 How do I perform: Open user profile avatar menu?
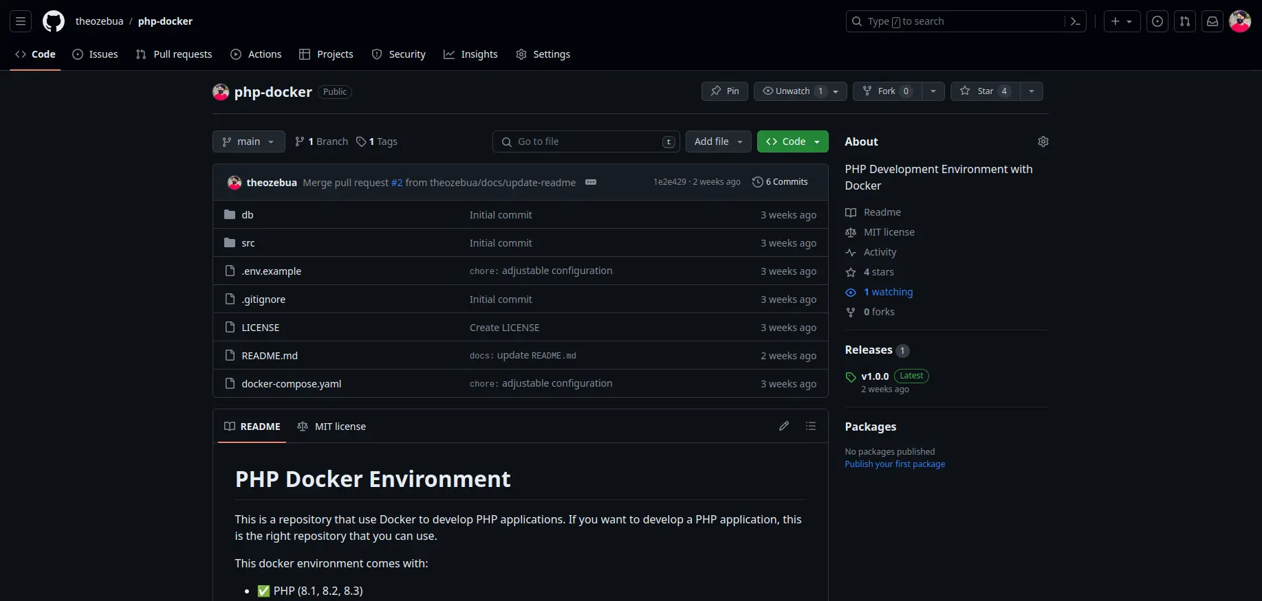(x=1240, y=21)
